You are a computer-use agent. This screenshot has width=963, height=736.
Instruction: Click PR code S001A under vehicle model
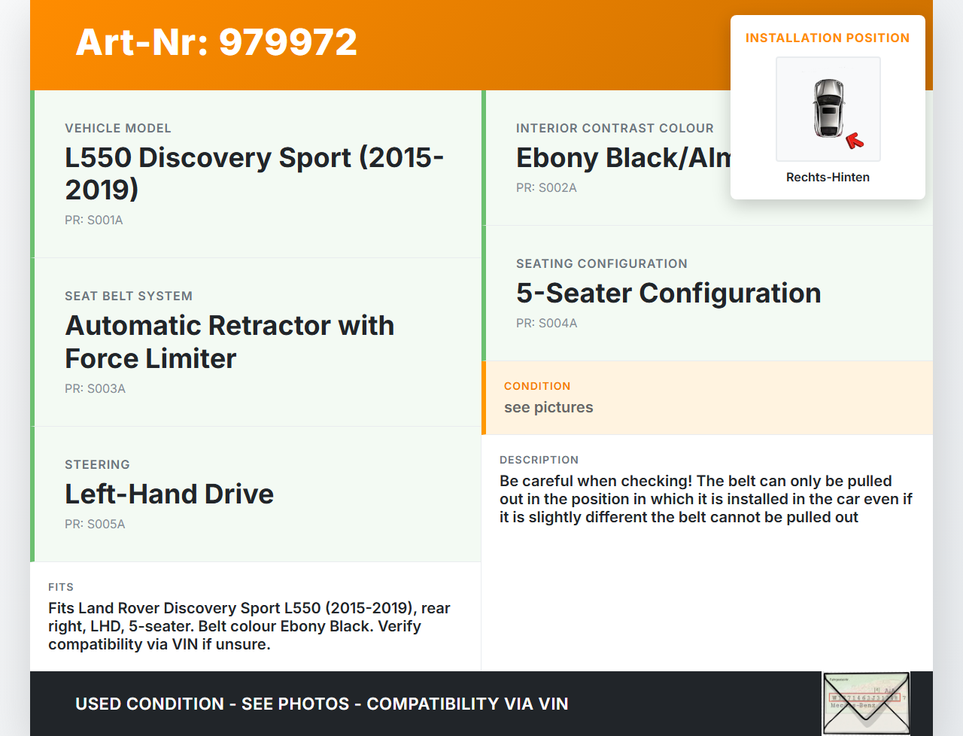(94, 220)
